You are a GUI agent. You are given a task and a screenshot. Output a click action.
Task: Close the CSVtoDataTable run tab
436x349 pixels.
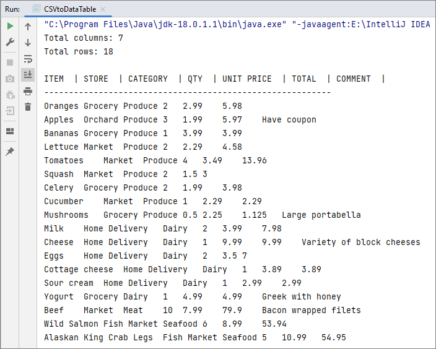103,9
